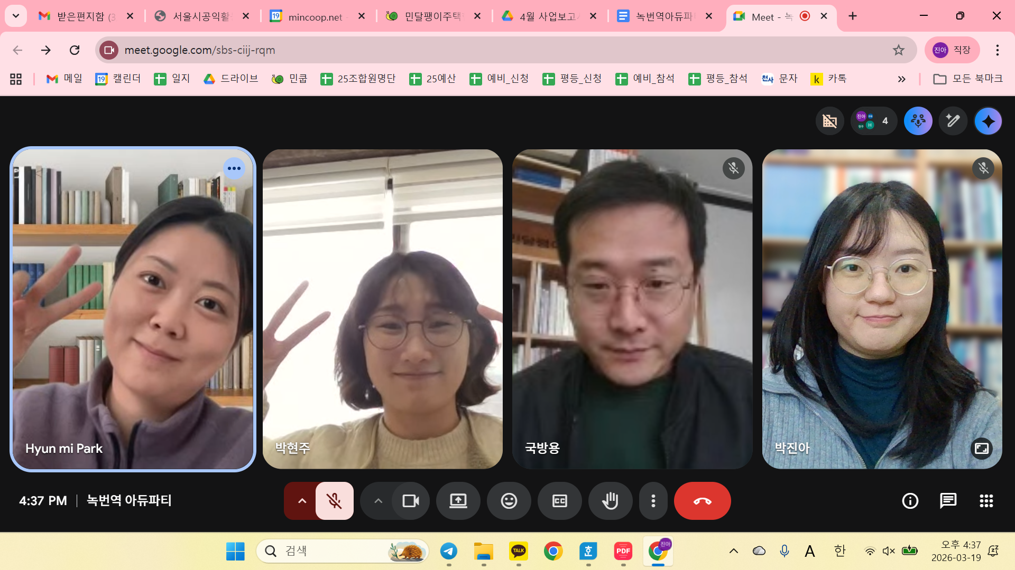Expand video settings chevron beside camera
The height and width of the screenshot is (570, 1015).
click(x=378, y=501)
